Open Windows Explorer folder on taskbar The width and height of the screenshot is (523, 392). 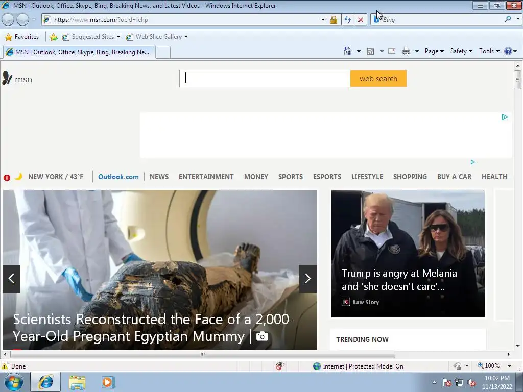[x=77, y=382]
